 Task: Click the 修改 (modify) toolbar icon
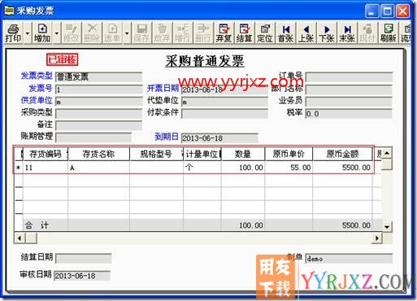coord(72,33)
